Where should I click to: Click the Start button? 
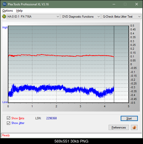(x=129, y=118)
